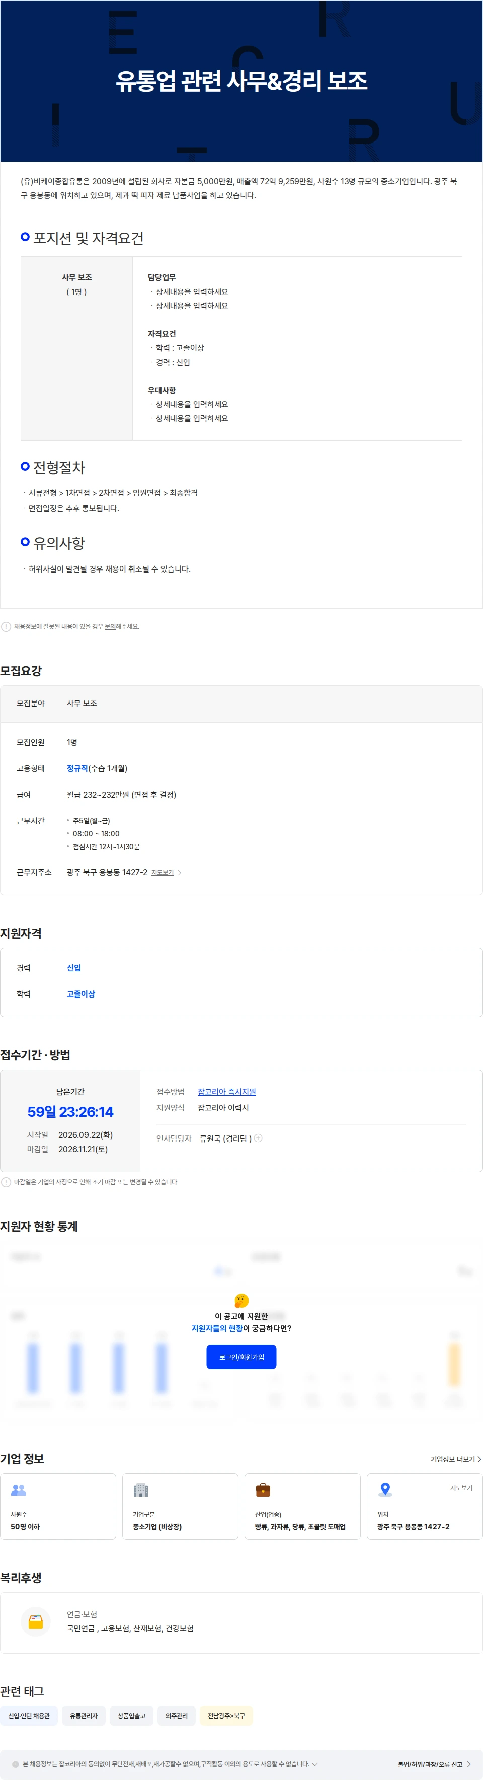Click exclamation icon beside 채용정보 notice
Viewport: 483px width, 1780px height.
pyautogui.click(x=6, y=626)
